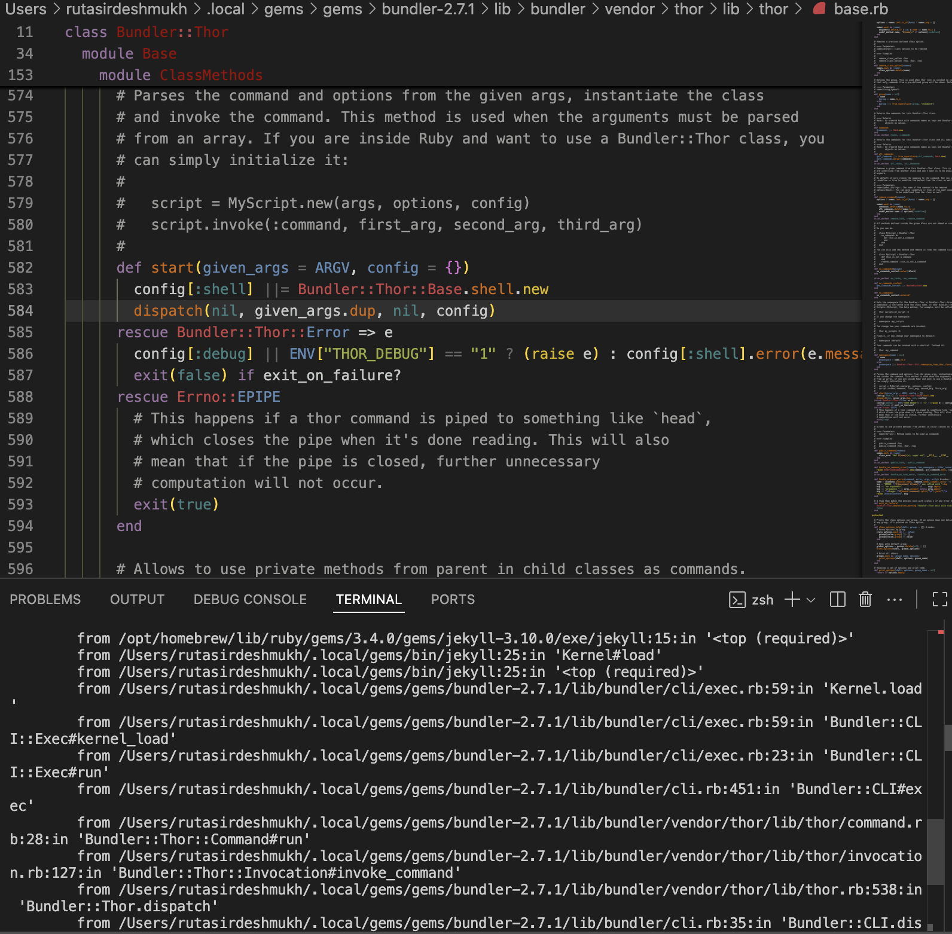
Task: Jump to sticky line class Bundler::Thor
Action: pyautogui.click(x=147, y=32)
